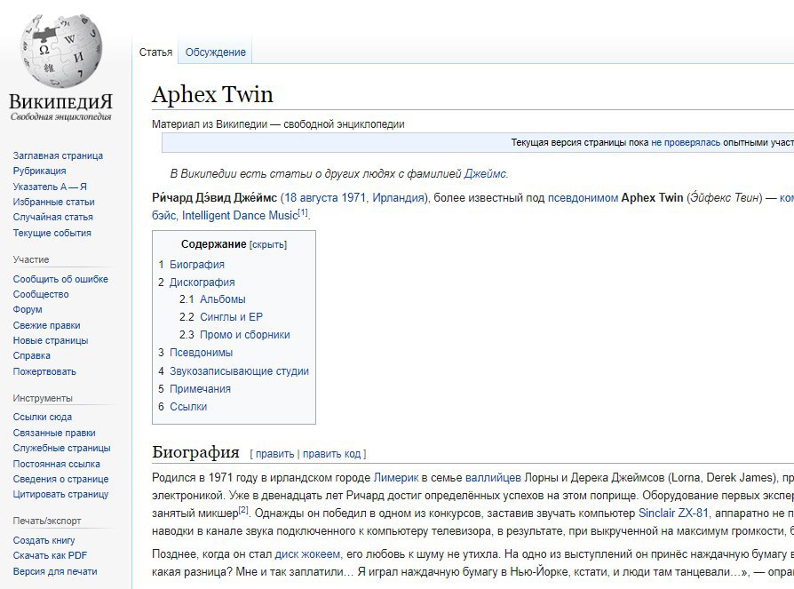Click the Wikipedia globe logo
The image size is (794, 589).
tap(61, 52)
